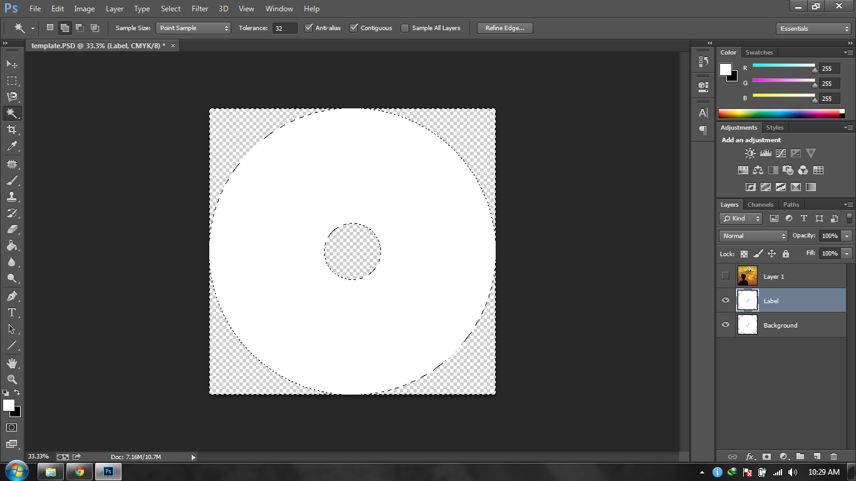Viewport: 856px width, 481px height.
Task: Select the Zoom tool
Action: [x=11, y=380]
